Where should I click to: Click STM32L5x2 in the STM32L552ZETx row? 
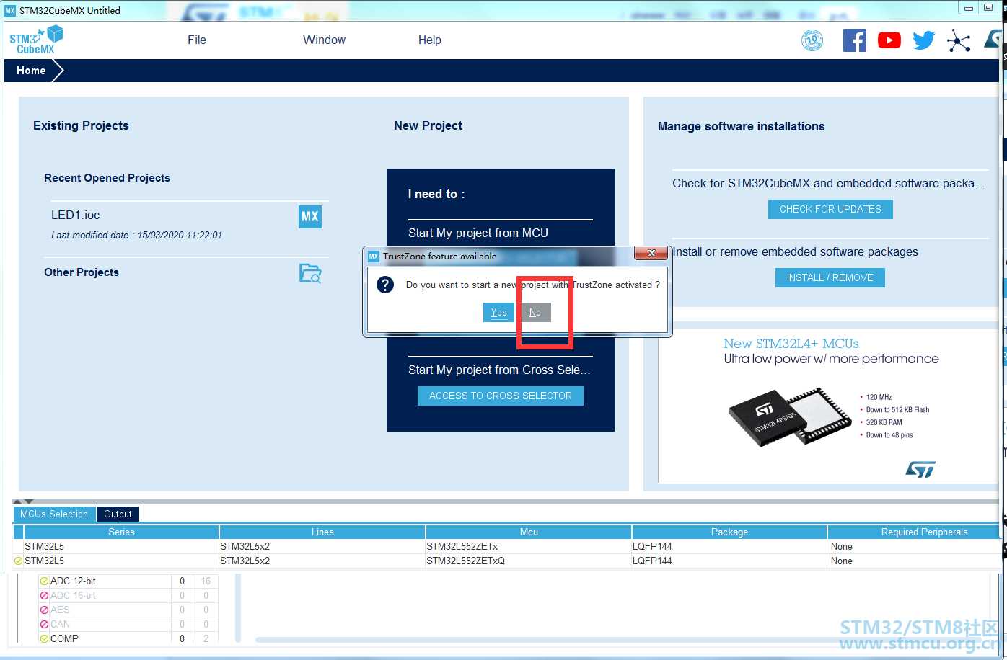pos(322,546)
